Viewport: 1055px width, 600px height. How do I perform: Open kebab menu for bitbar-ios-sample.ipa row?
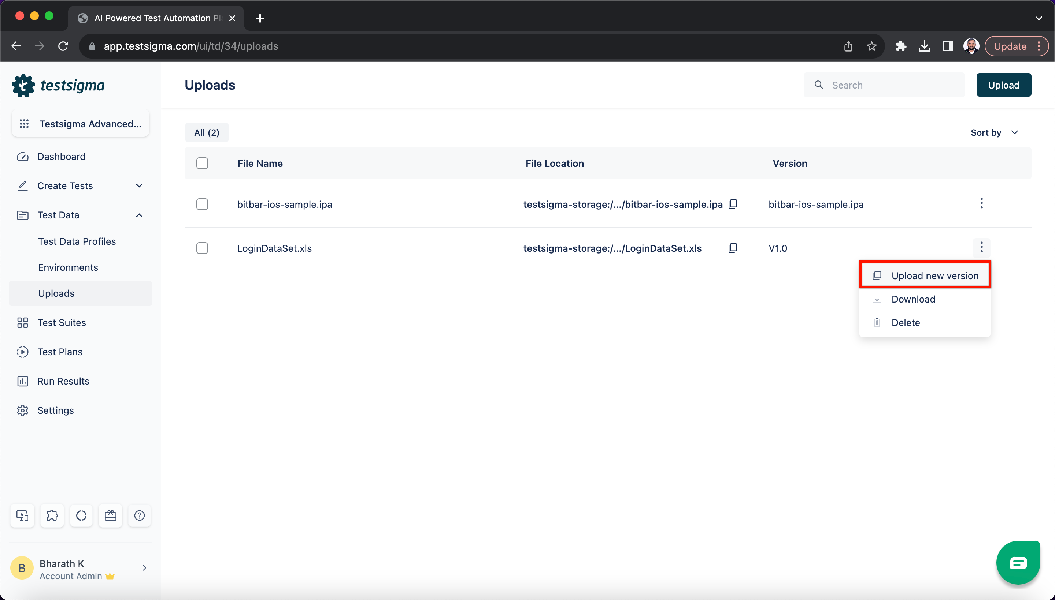tap(981, 203)
